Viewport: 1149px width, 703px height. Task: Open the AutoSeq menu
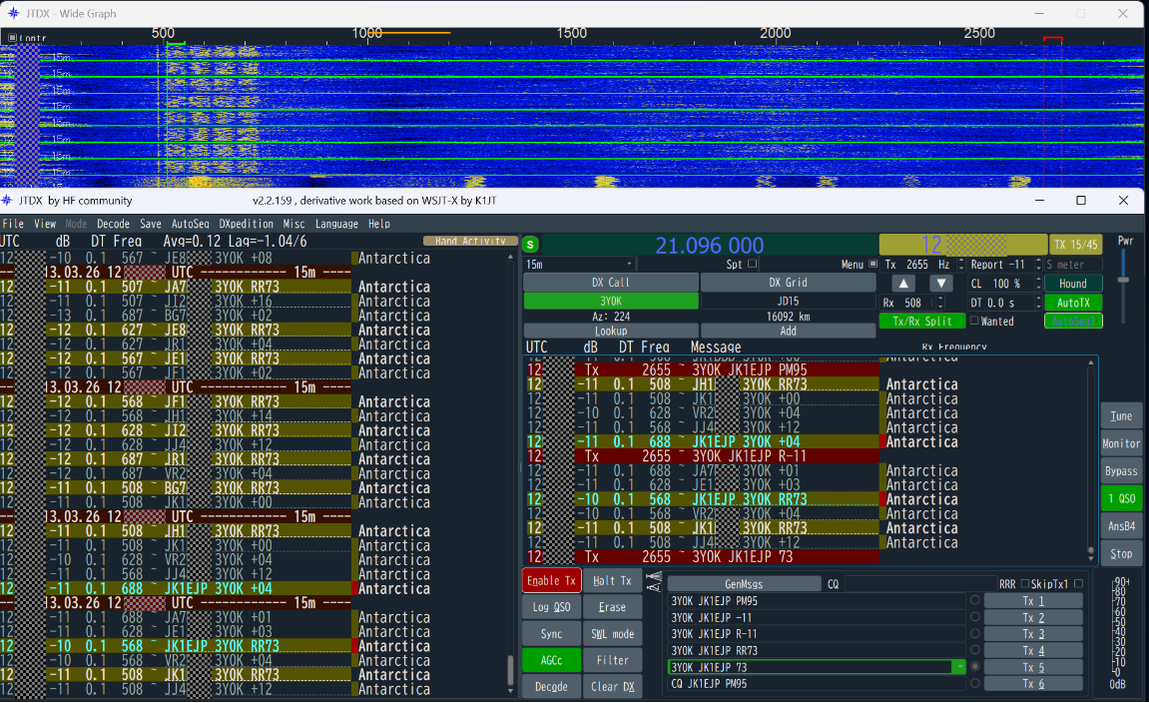(190, 224)
